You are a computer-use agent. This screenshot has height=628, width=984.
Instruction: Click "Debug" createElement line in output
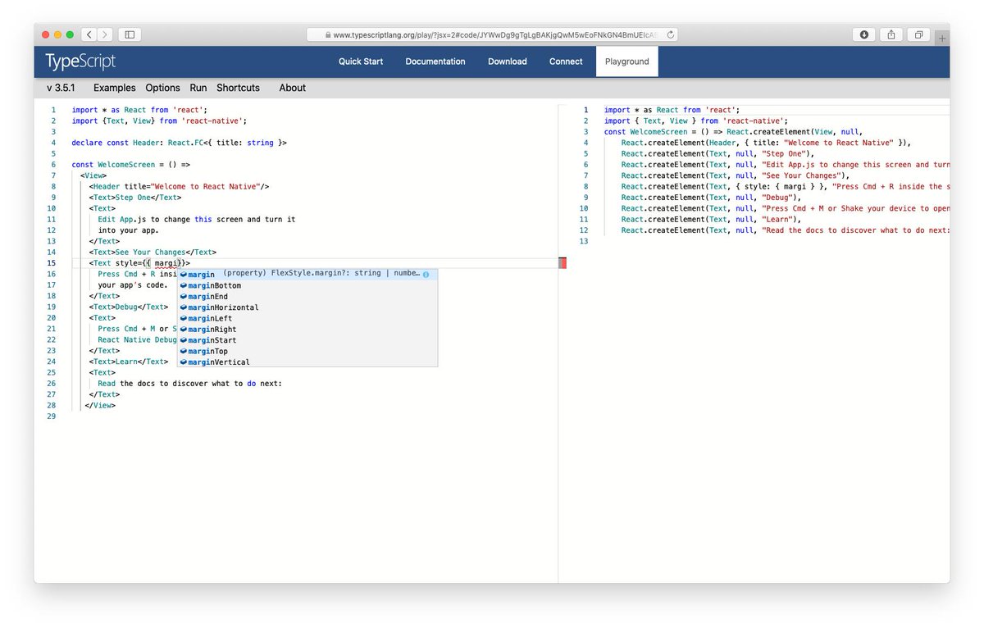[711, 198]
